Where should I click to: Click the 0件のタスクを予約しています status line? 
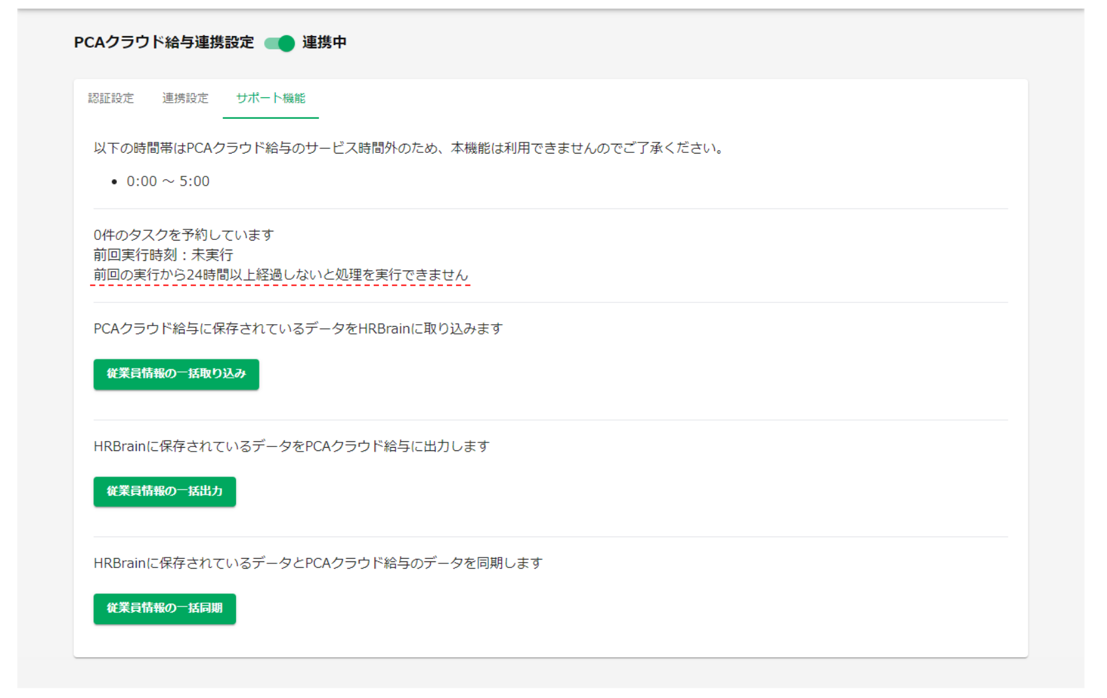pyautogui.click(x=184, y=235)
